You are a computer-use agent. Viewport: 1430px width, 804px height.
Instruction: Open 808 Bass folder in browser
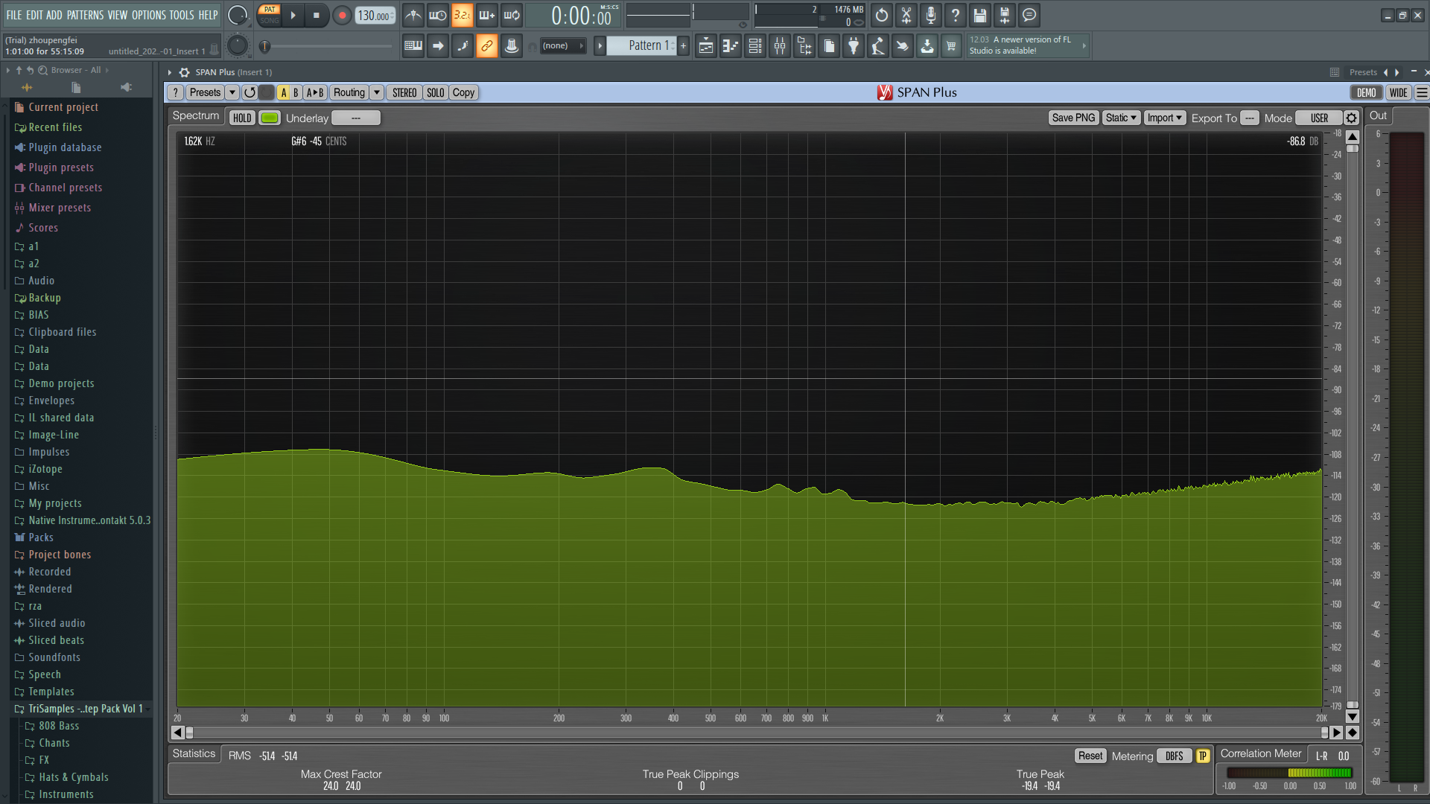pos(59,726)
